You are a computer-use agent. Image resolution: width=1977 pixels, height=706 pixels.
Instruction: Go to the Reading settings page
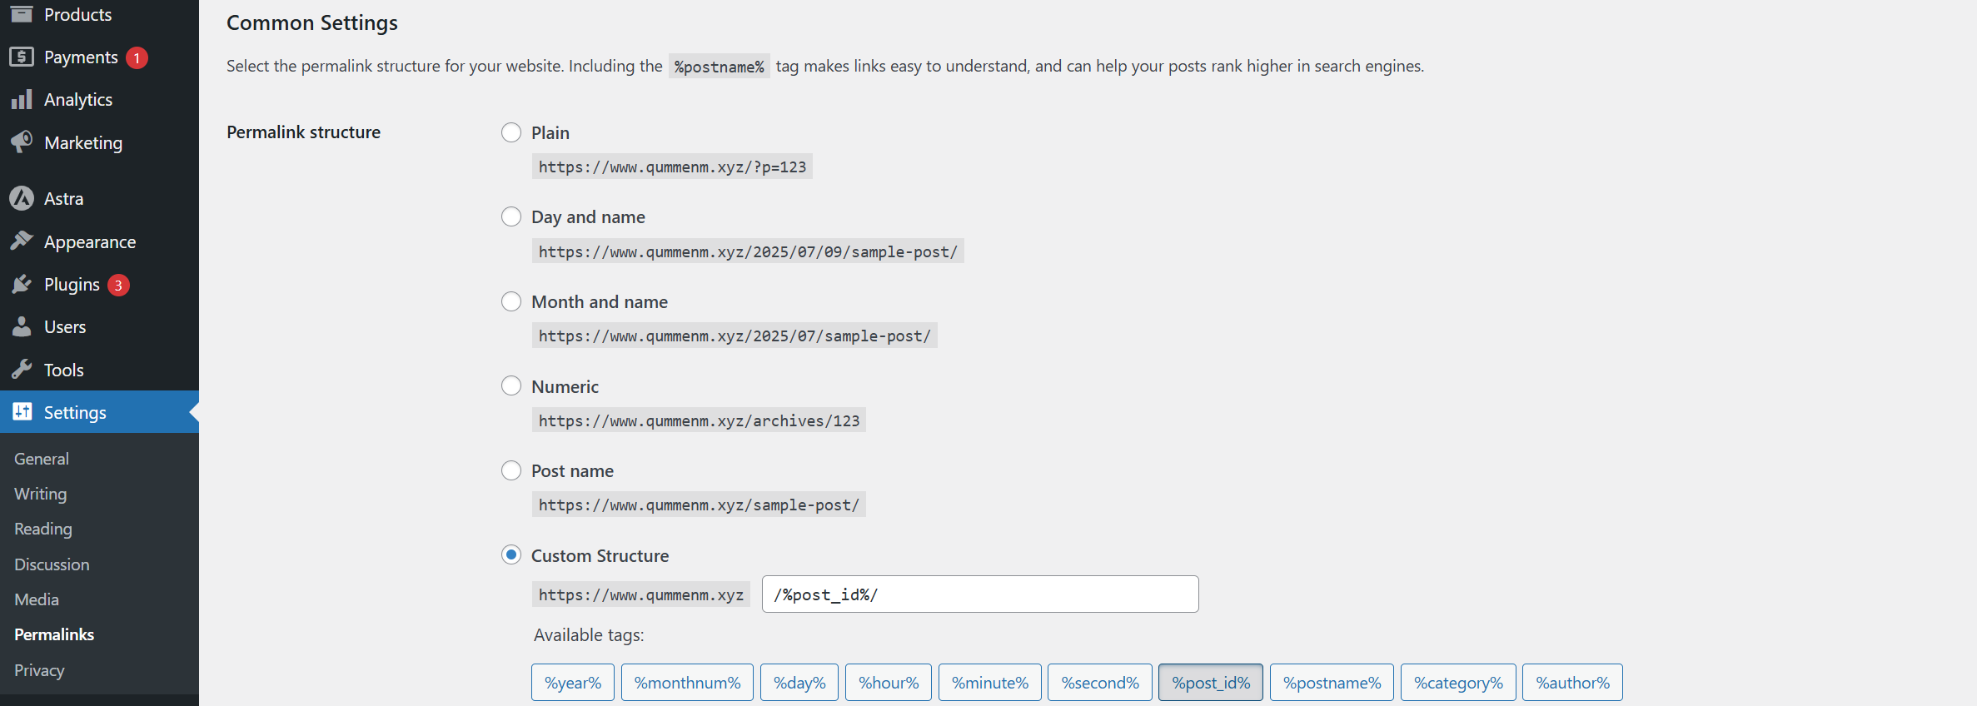click(43, 529)
